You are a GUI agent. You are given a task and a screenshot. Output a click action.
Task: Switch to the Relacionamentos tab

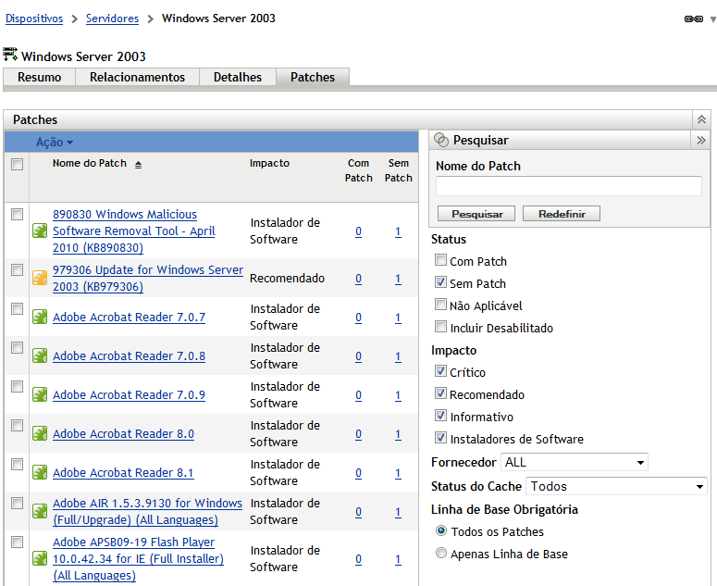137,77
